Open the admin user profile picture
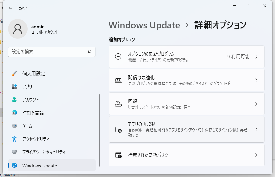275x177 pixels. (x=18, y=29)
